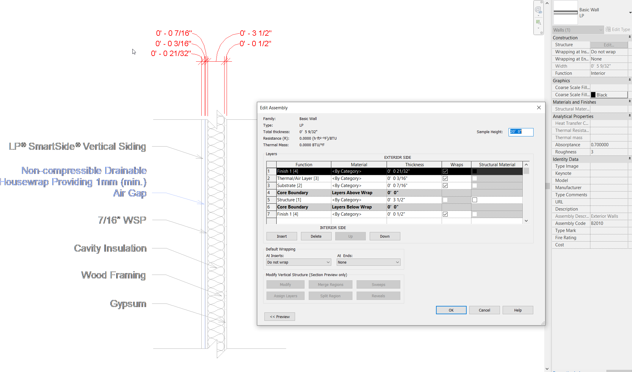Click the Edit Type icon in Properties
The width and height of the screenshot is (632, 372).
tap(609, 29)
